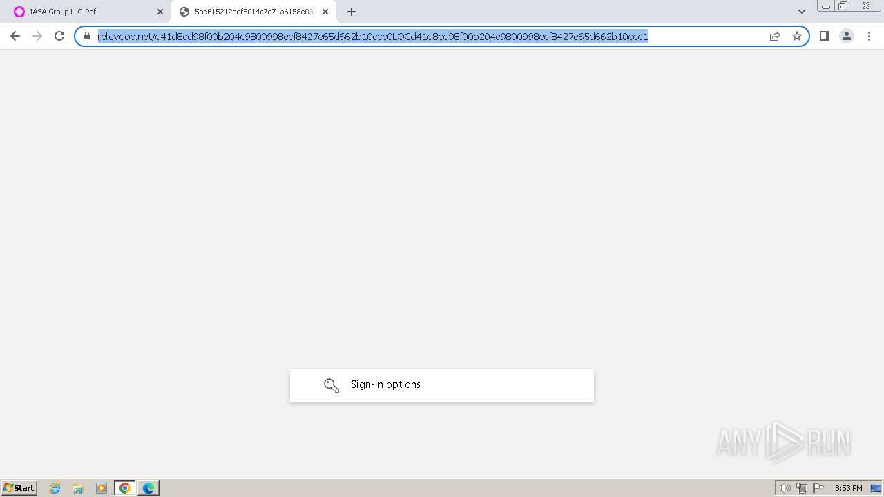Viewport: 884px width, 497px height.
Task: Open the Windows Start menu
Action: click(x=19, y=488)
